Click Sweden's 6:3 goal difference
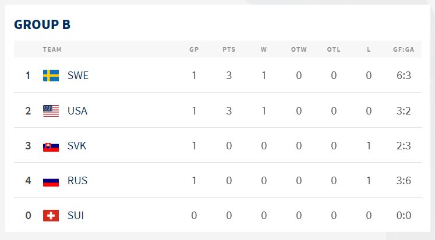 coord(404,76)
